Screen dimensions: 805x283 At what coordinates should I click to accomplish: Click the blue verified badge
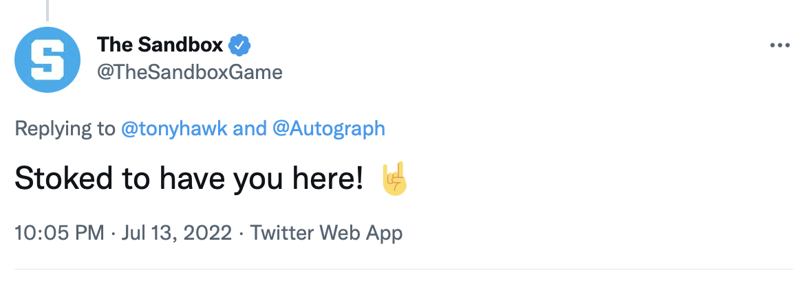point(239,45)
